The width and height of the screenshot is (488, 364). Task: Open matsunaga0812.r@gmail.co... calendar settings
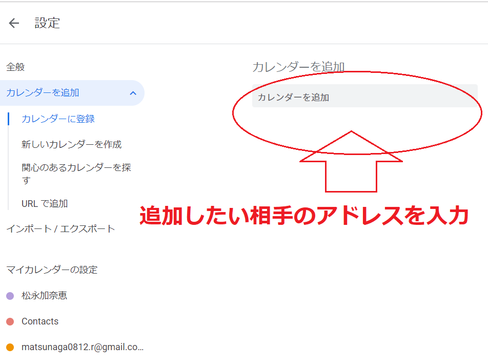(x=83, y=347)
